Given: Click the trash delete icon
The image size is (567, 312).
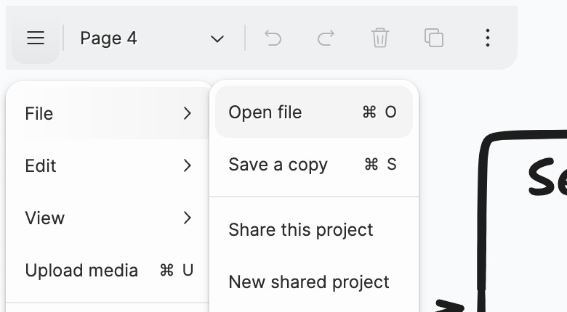Looking at the screenshot, I should coord(379,38).
